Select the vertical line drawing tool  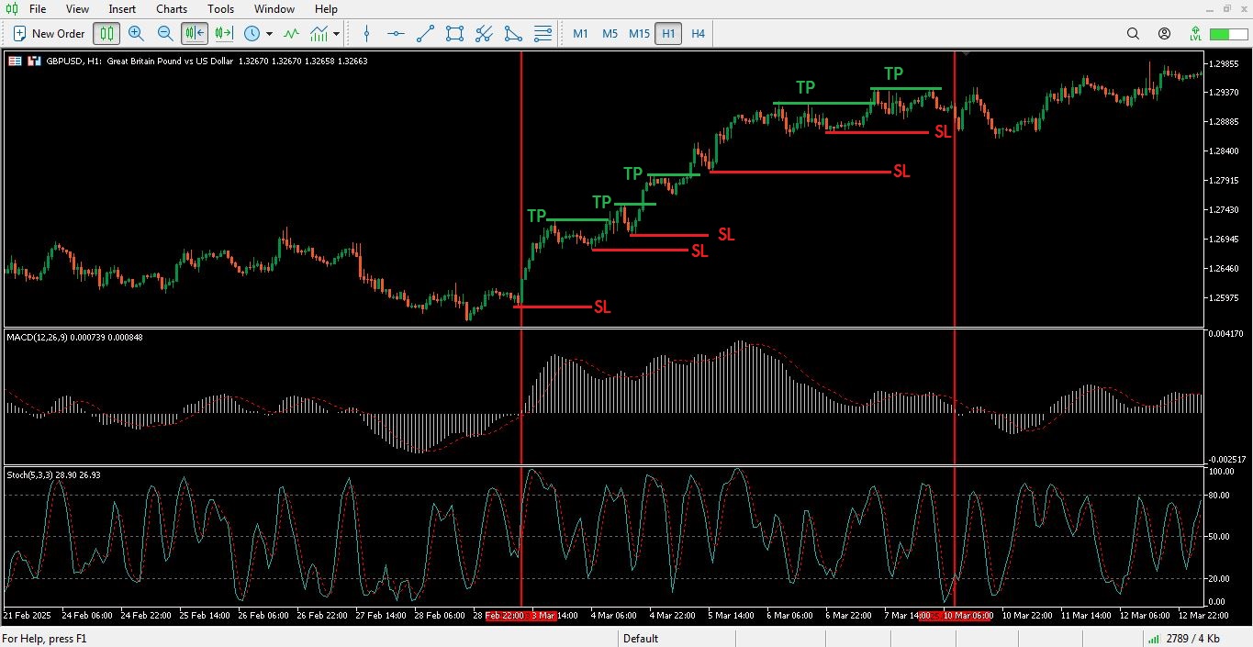coord(367,34)
